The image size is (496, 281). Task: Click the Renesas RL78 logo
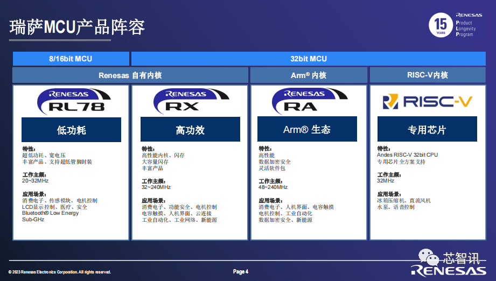(x=74, y=101)
